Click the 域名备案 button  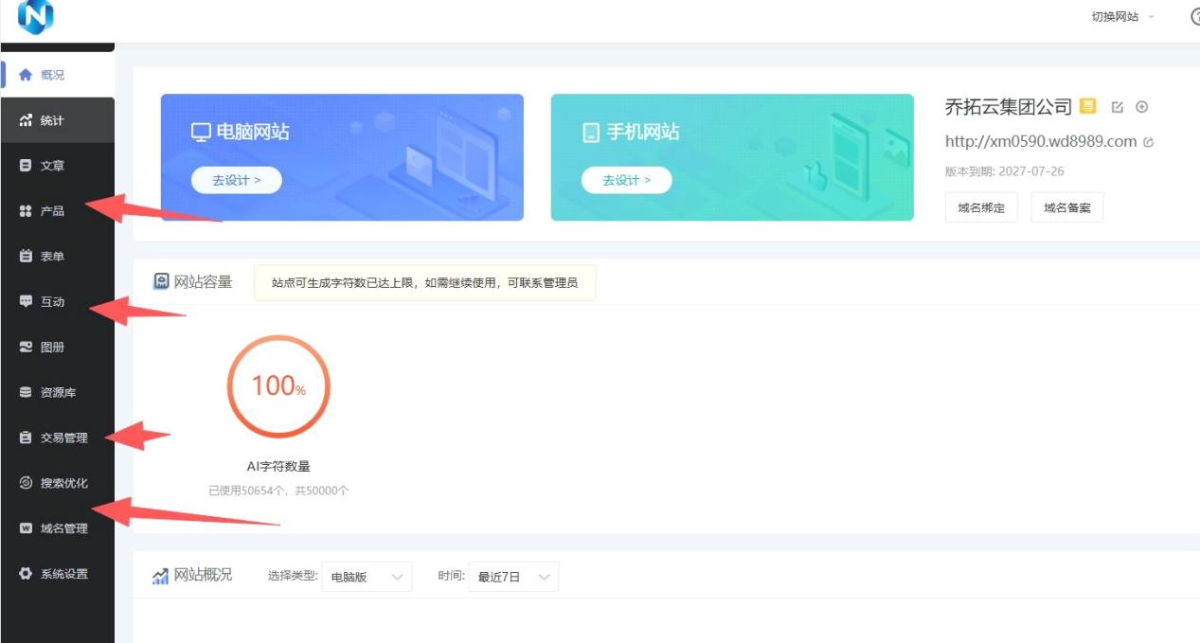1066,207
